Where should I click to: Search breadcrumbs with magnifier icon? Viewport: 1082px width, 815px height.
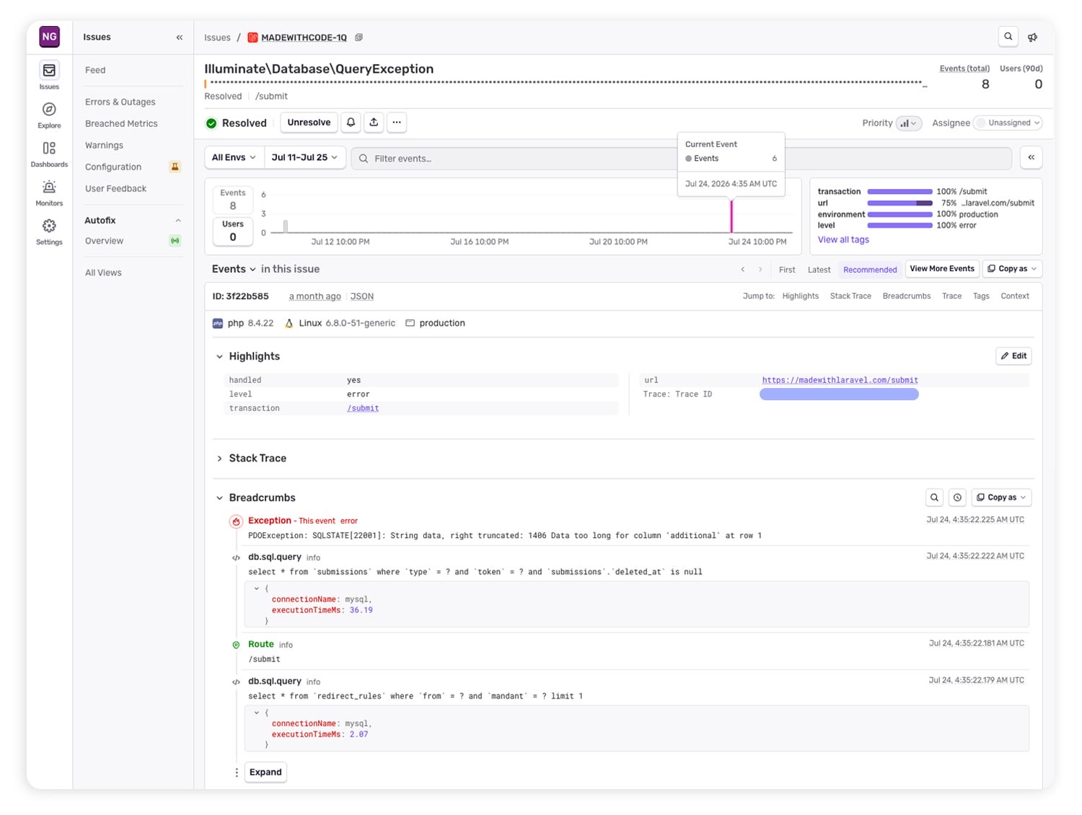click(935, 498)
